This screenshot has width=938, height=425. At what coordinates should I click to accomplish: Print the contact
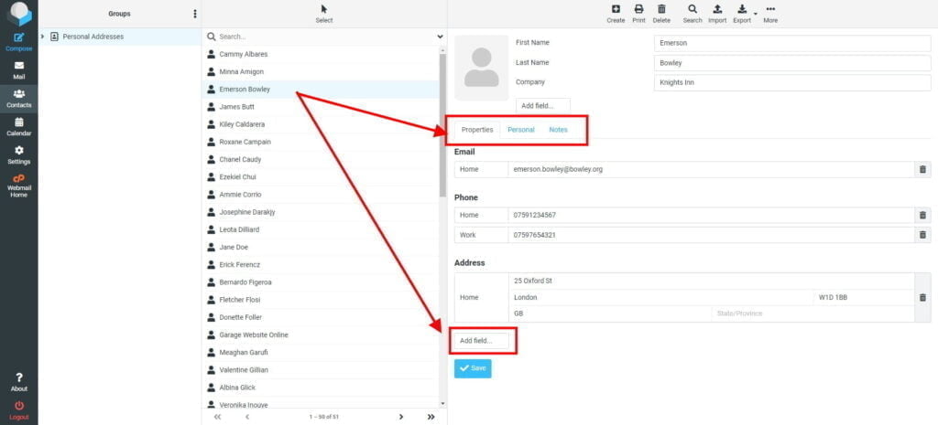coord(638,14)
